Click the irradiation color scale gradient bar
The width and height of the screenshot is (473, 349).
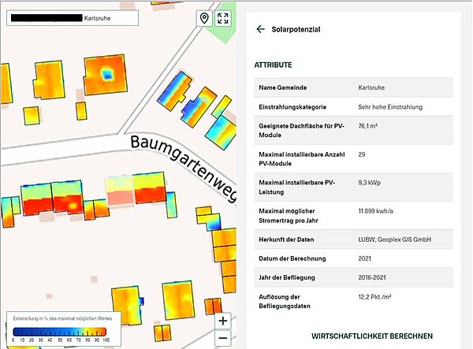pyautogui.click(x=59, y=332)
